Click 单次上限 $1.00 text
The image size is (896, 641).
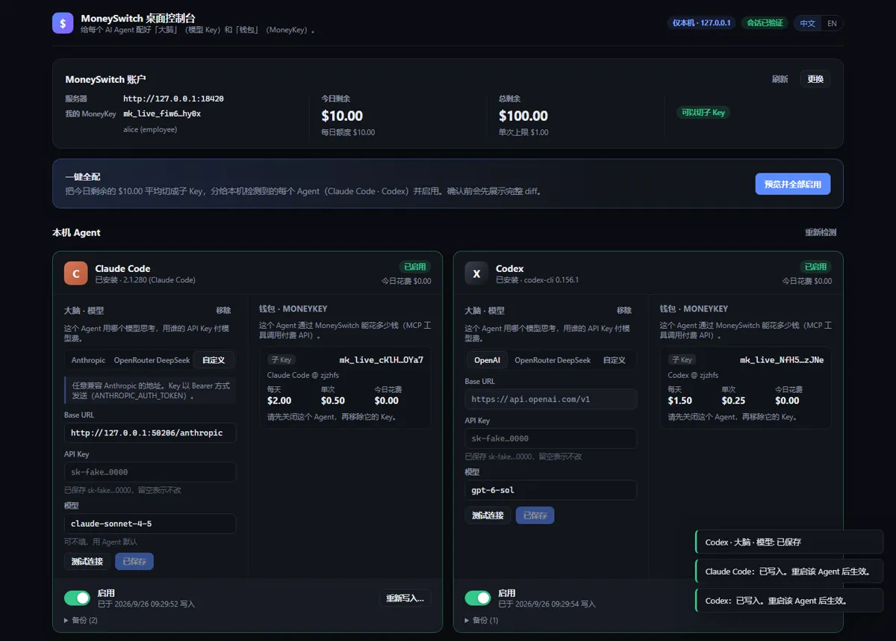click(x=523, y=132)
